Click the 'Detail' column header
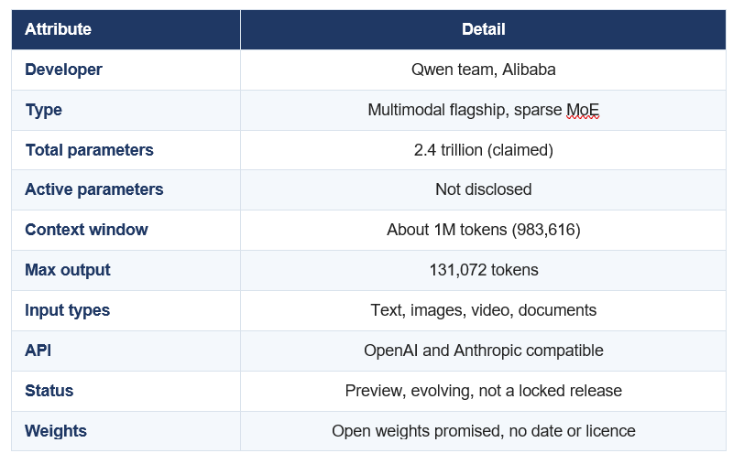The image size is (744, 464). pyautogui.click(x=483, y=29)
